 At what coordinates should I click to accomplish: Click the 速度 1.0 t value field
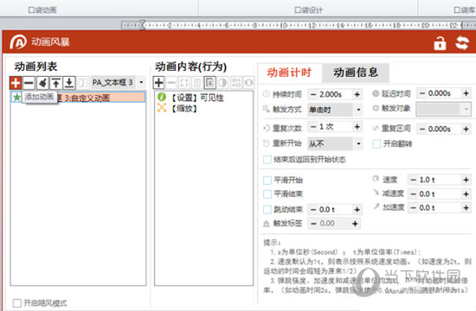[x=439, y=180]
